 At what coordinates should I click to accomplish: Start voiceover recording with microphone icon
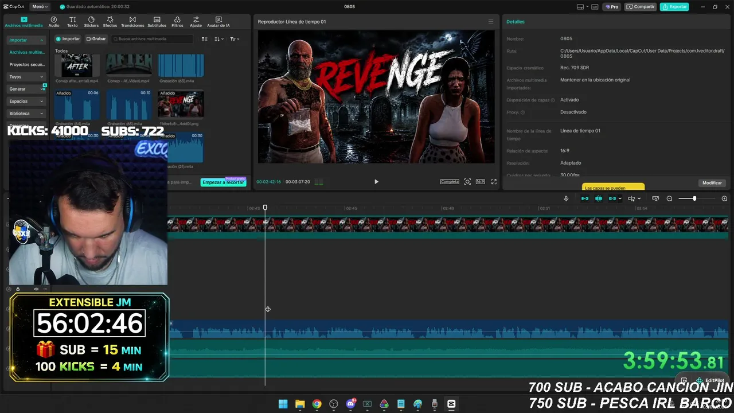566,198
